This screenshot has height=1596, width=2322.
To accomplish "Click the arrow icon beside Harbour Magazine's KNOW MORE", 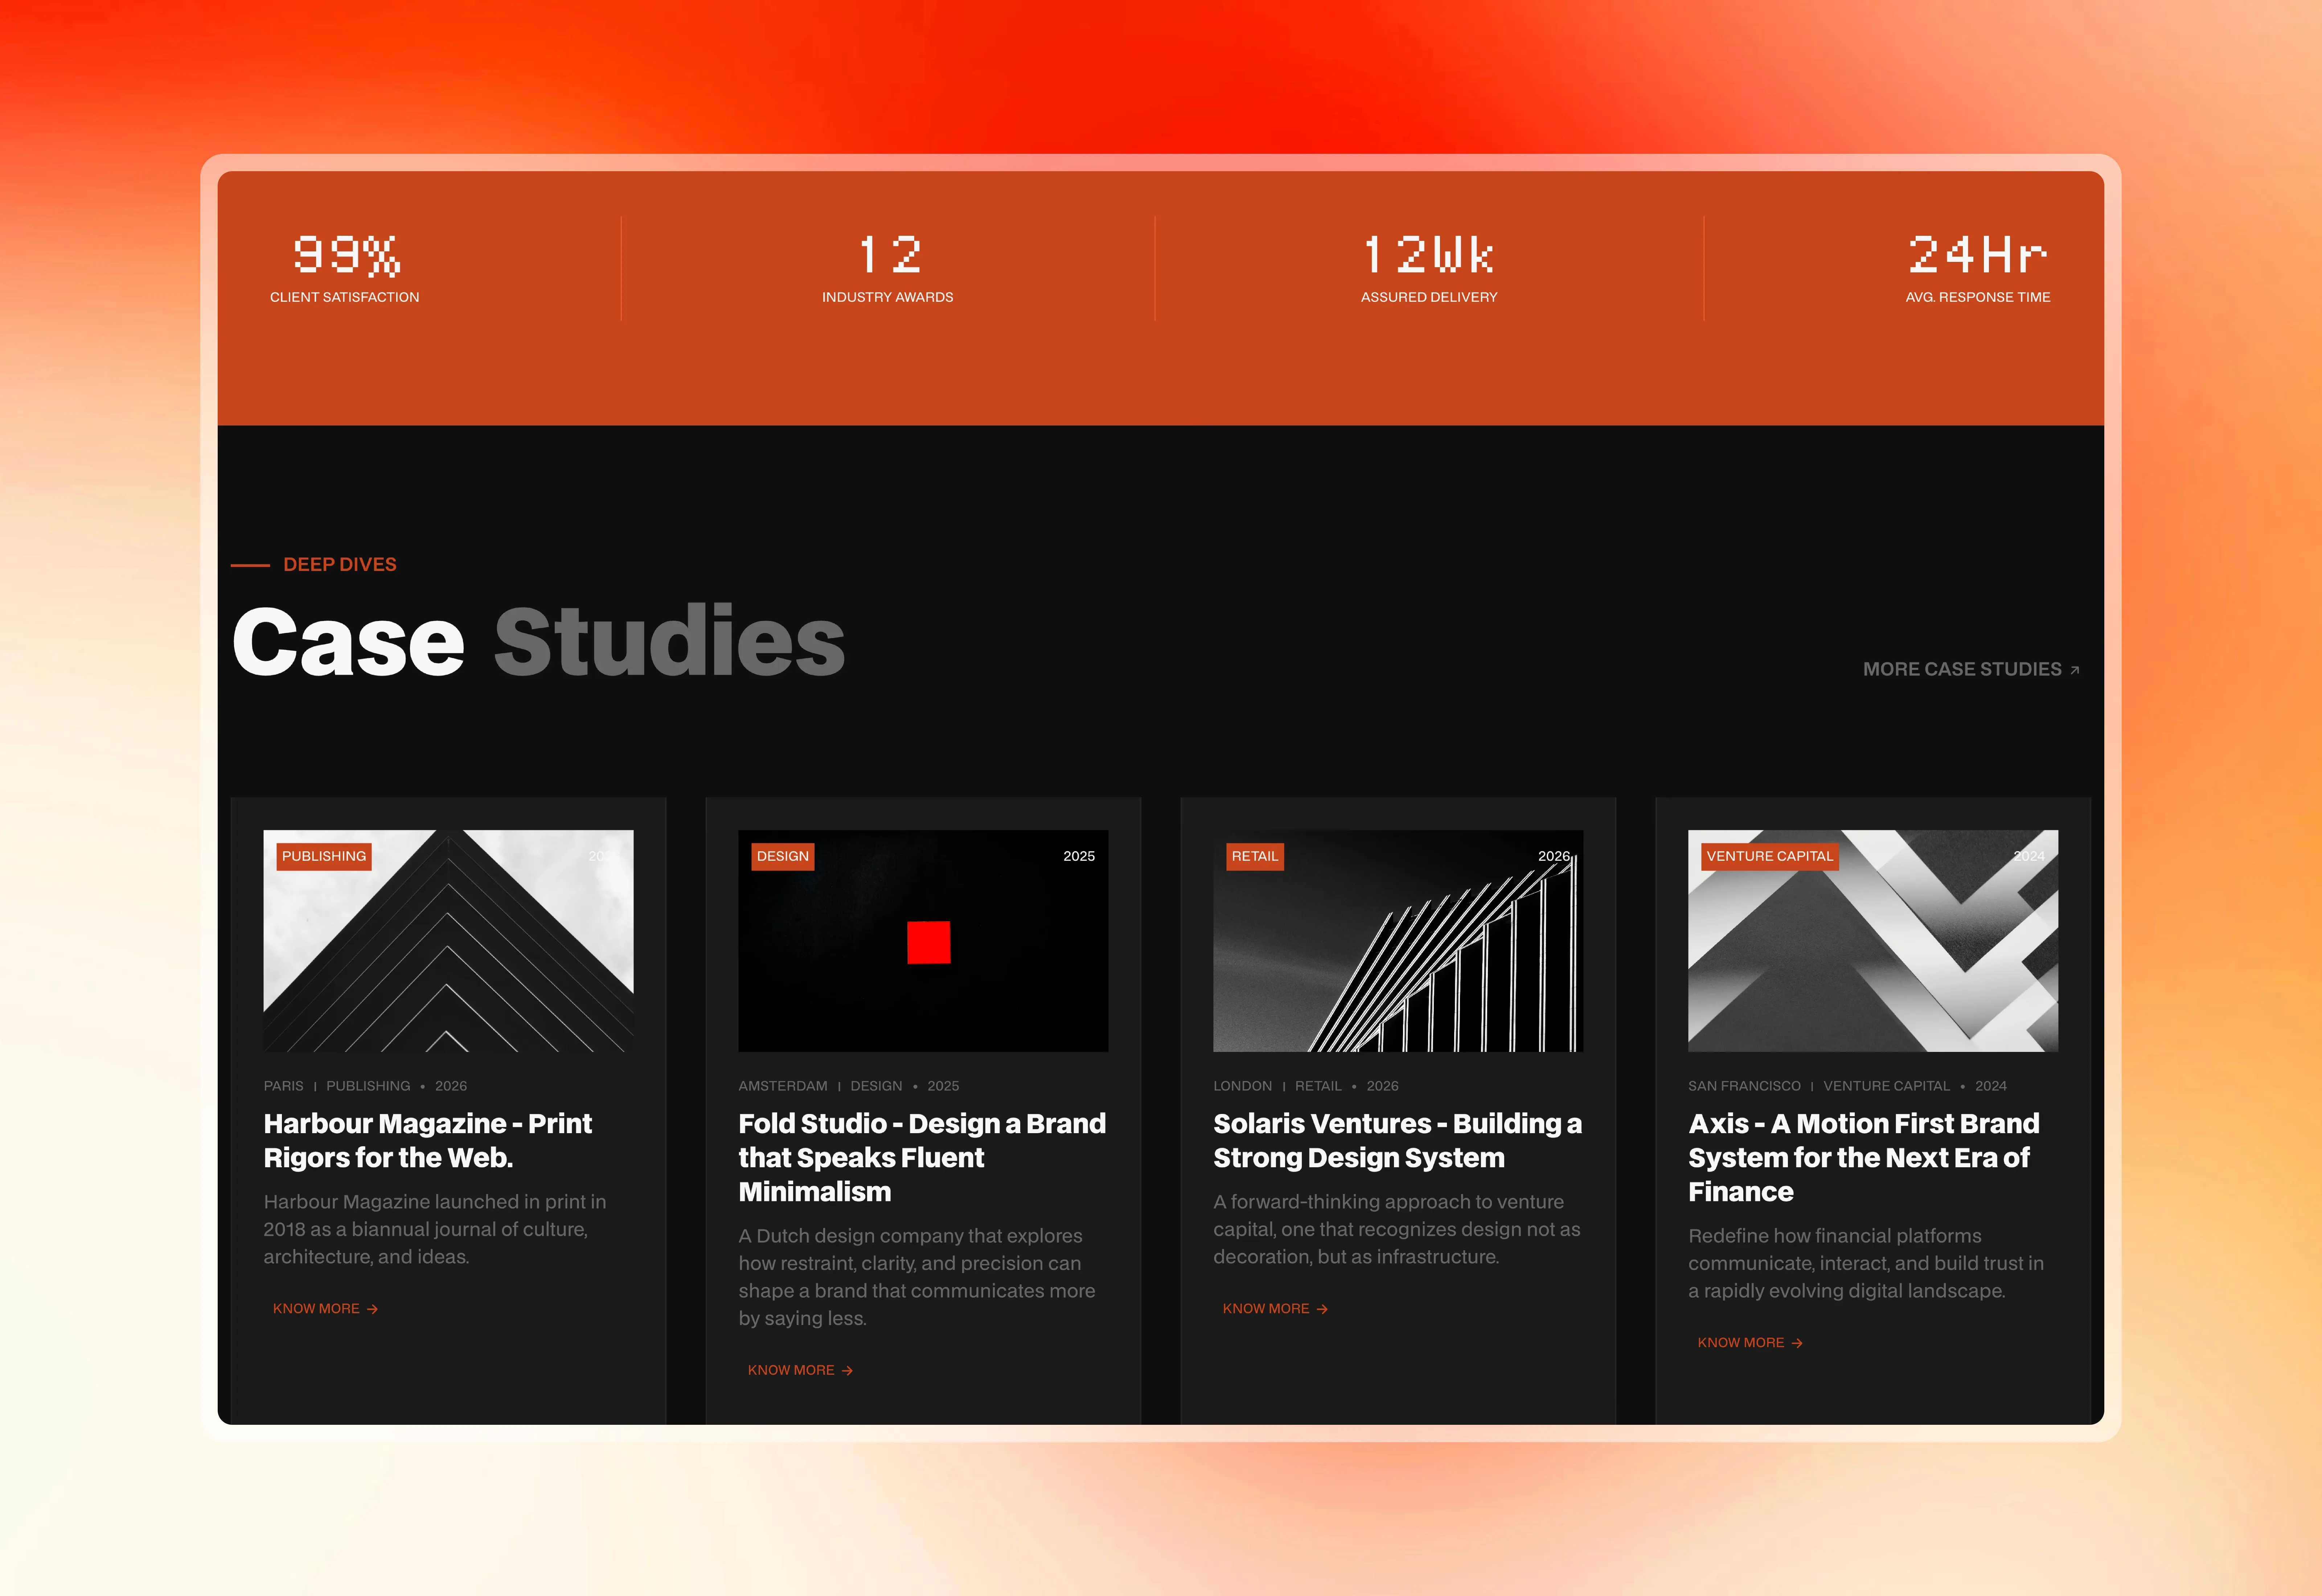I will coord(372,1308).
